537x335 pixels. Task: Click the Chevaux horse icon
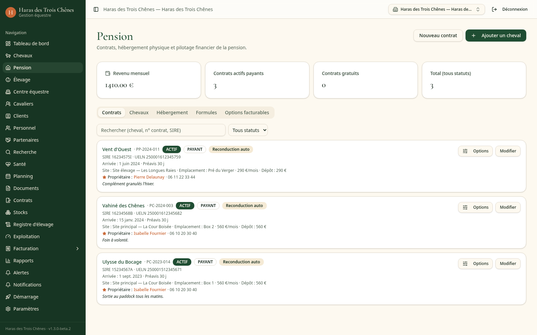(x=8, y=56)
